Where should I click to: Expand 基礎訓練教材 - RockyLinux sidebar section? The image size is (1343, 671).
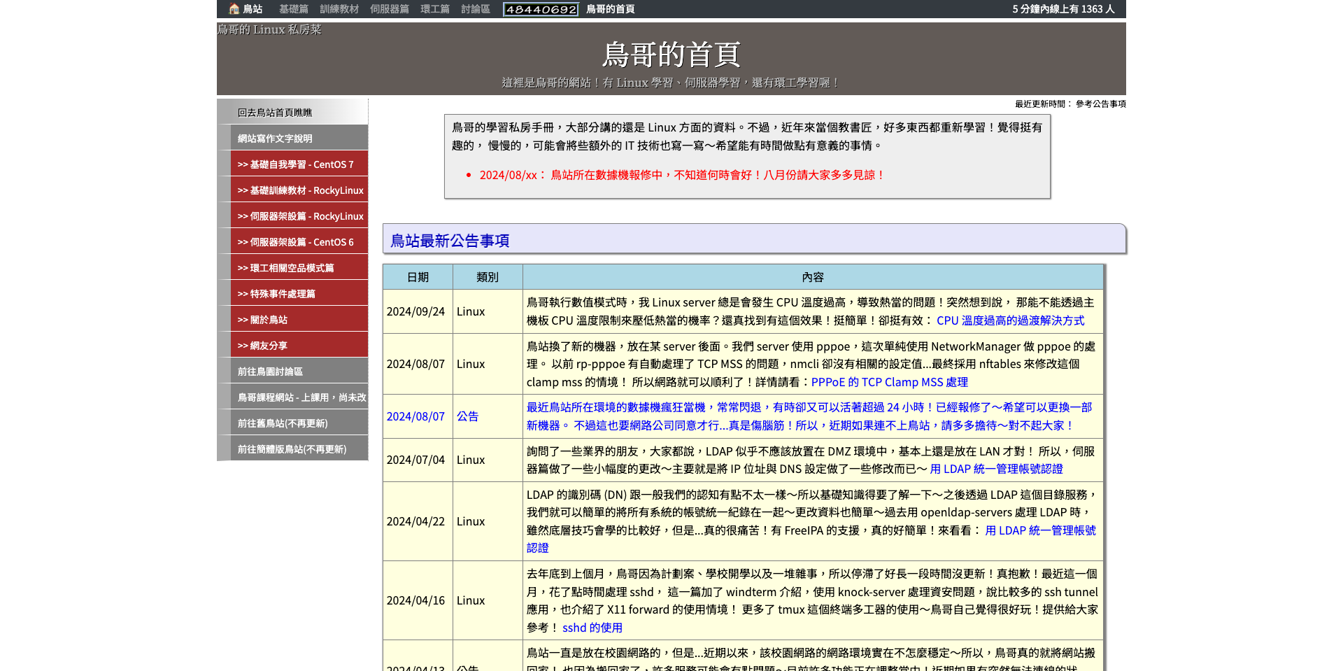(x=299, y=190)
